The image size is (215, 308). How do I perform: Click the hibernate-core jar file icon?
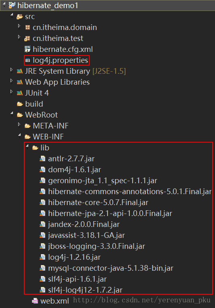point(42,202)
